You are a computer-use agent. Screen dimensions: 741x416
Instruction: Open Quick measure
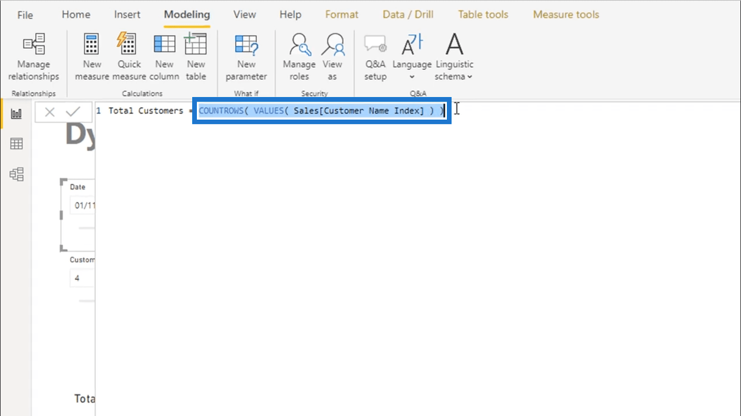click(x=129, y=57)
